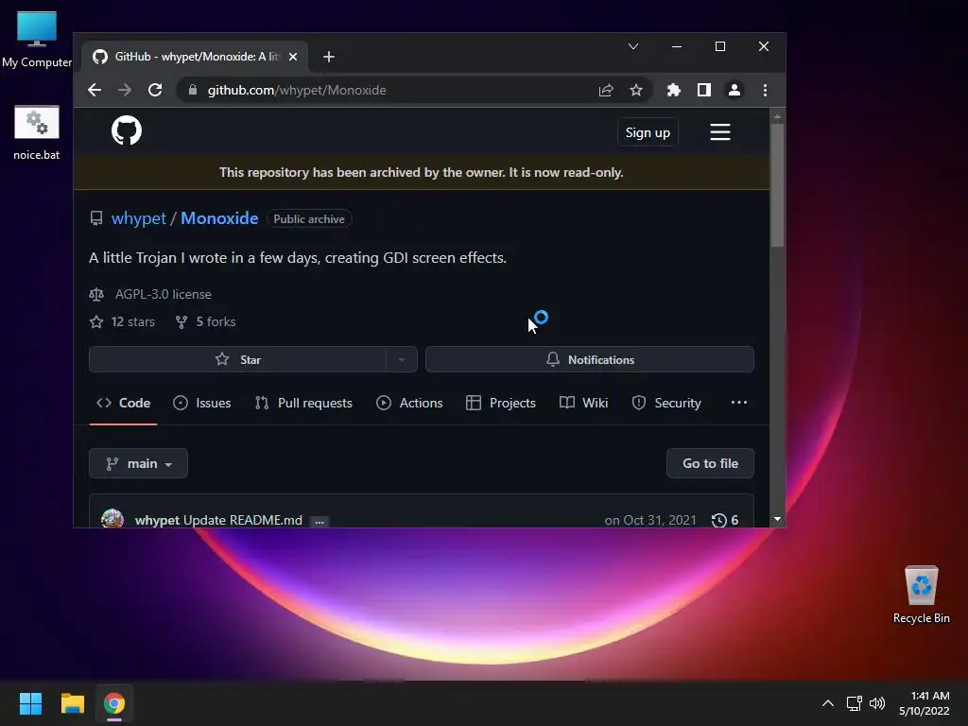Image resolution: width=968 pixels, height=726 pixels.
Task: Open the volume tray icon
Action: tap(876, 703)
